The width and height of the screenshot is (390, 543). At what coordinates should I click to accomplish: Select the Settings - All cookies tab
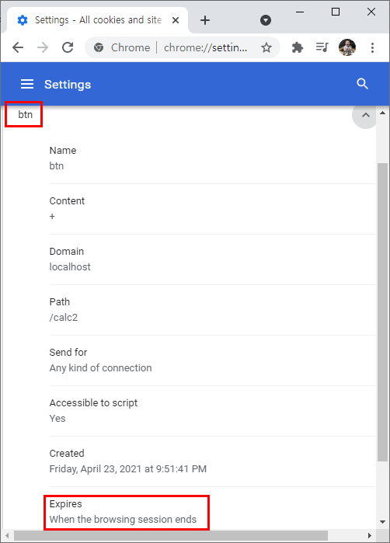(x=98, y=20)
